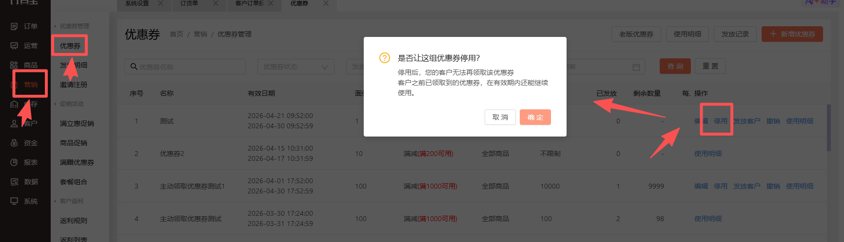Click the 发放记录 button
The image size is (844, 242).
click(735, 34)
